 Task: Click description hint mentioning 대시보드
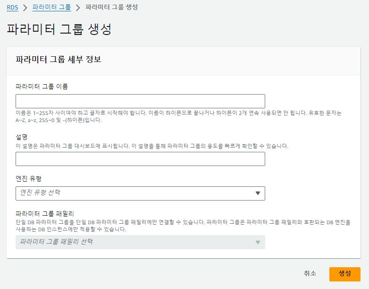pyautogui.click(x=152, y=146)
